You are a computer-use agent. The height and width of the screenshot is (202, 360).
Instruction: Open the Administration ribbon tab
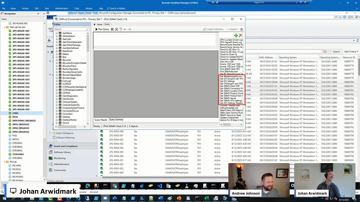tap(61, 8)
